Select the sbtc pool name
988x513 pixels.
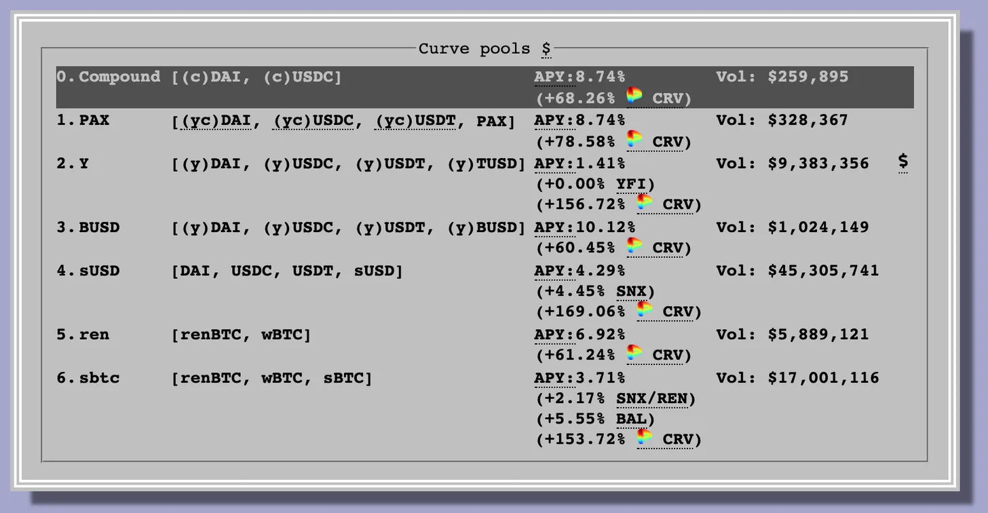[99, 378]
